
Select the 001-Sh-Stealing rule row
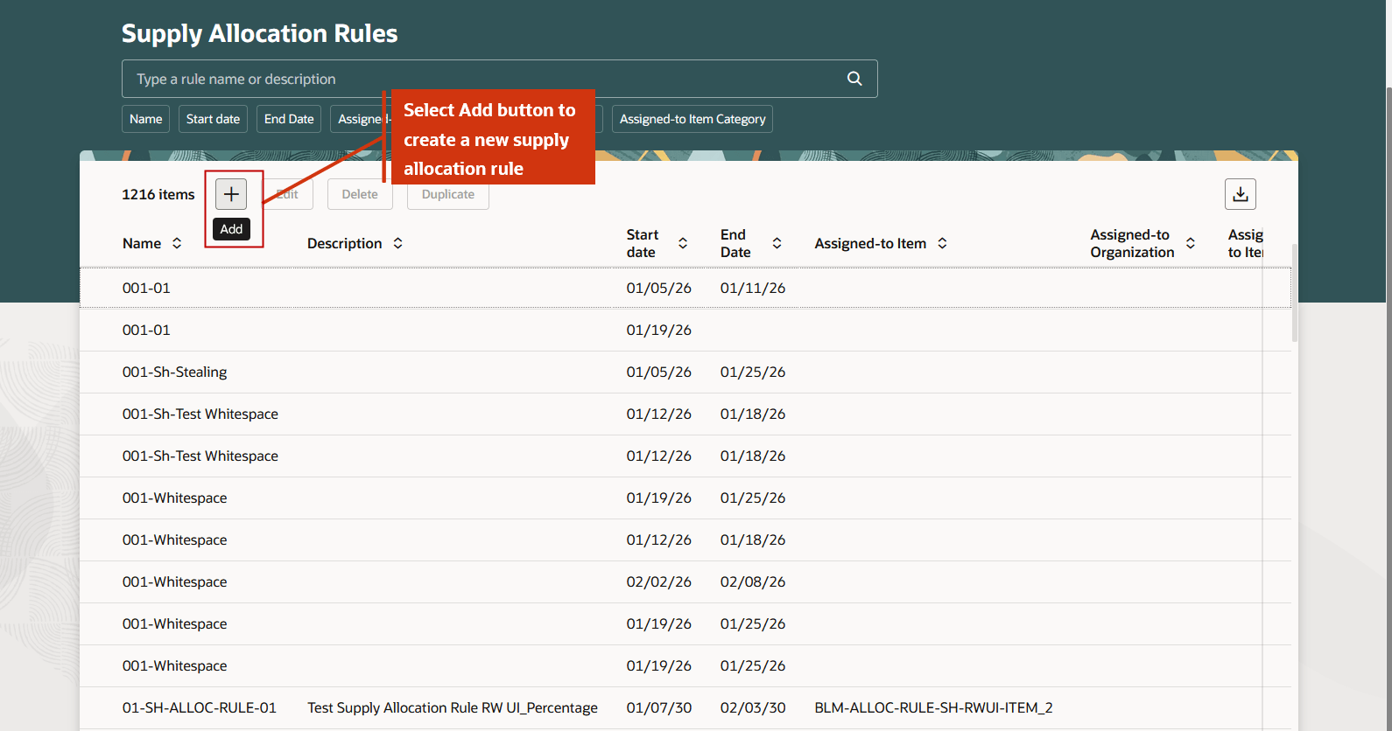[x=685, y=372]
